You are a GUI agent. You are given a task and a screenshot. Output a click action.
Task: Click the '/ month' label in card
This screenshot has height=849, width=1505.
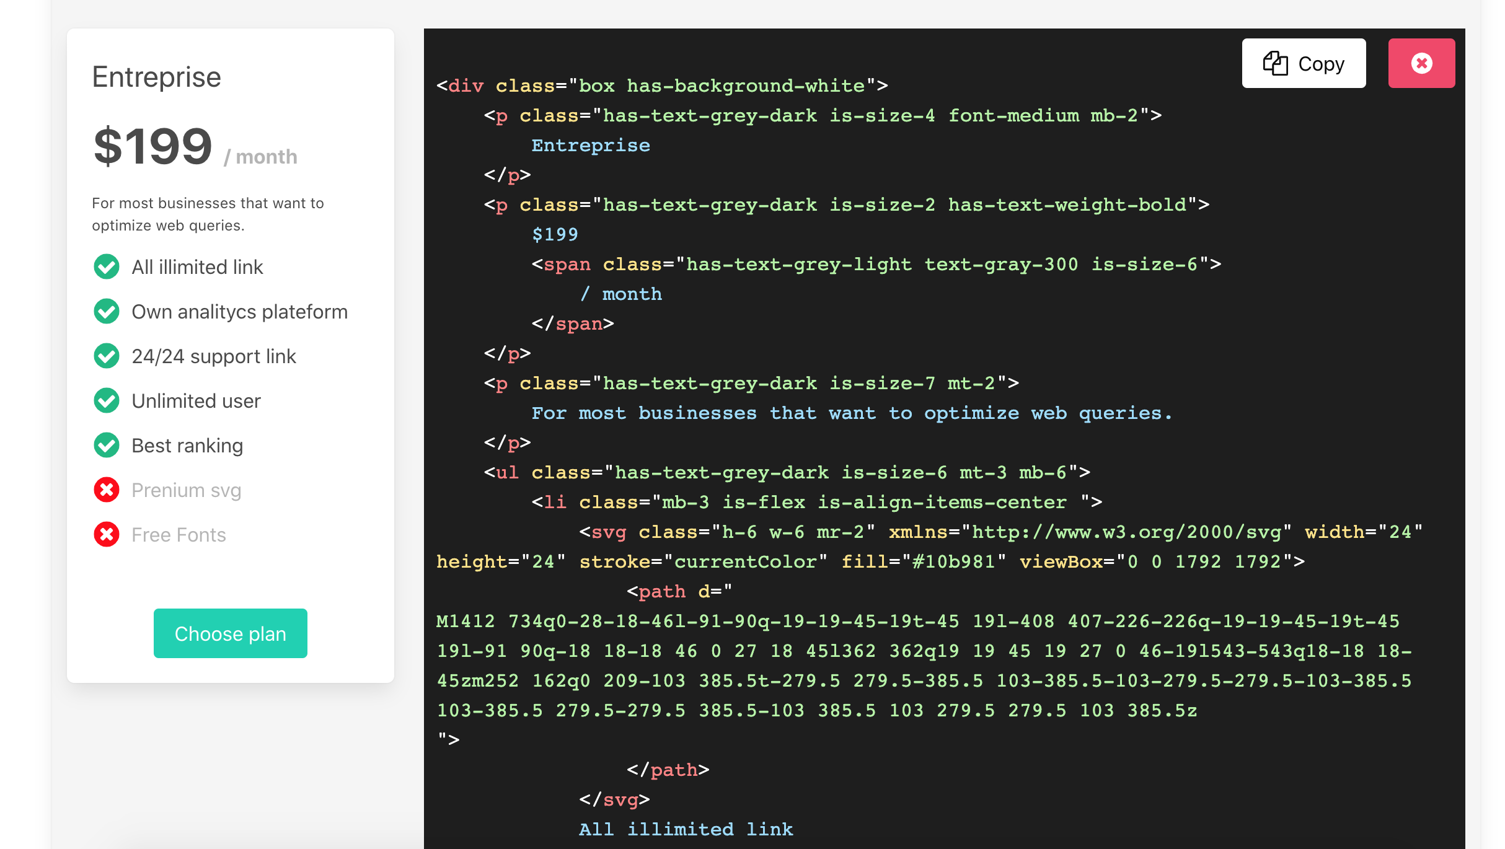260,157
